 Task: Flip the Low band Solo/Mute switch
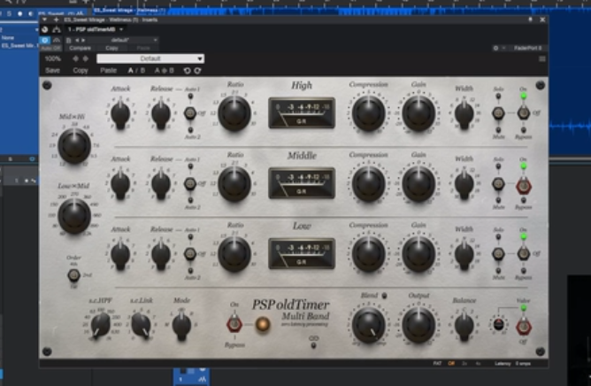pyautogui.click(x=498, y=253)
